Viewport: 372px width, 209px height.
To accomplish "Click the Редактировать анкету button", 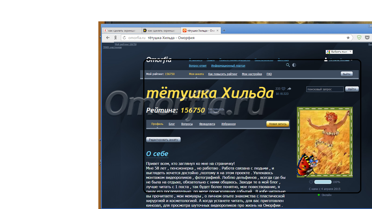I will [163, 140].
